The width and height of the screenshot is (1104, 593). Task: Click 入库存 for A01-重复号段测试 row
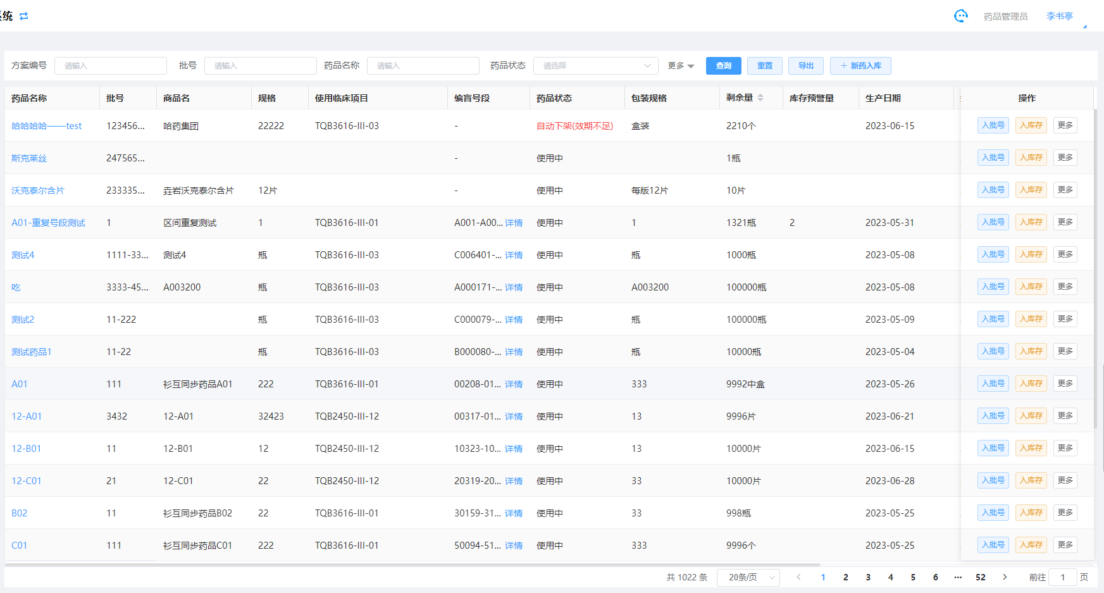coord(1031,222)
